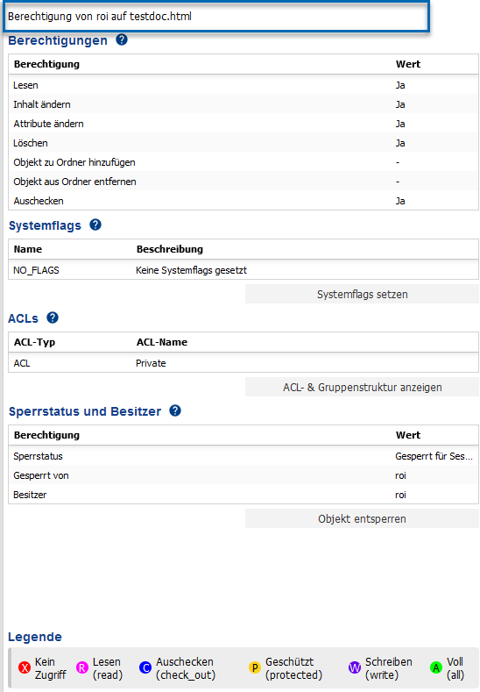Click the Objekt entsperren button
Viewport: 480px width, 692px height.
(362, 518)
